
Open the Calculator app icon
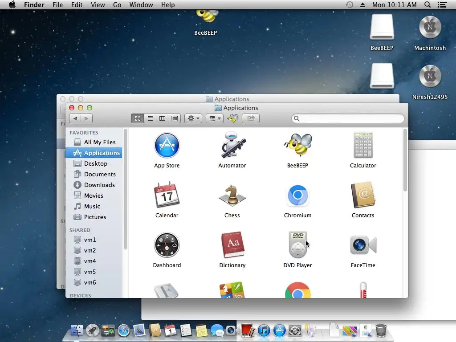coord(363,145)
